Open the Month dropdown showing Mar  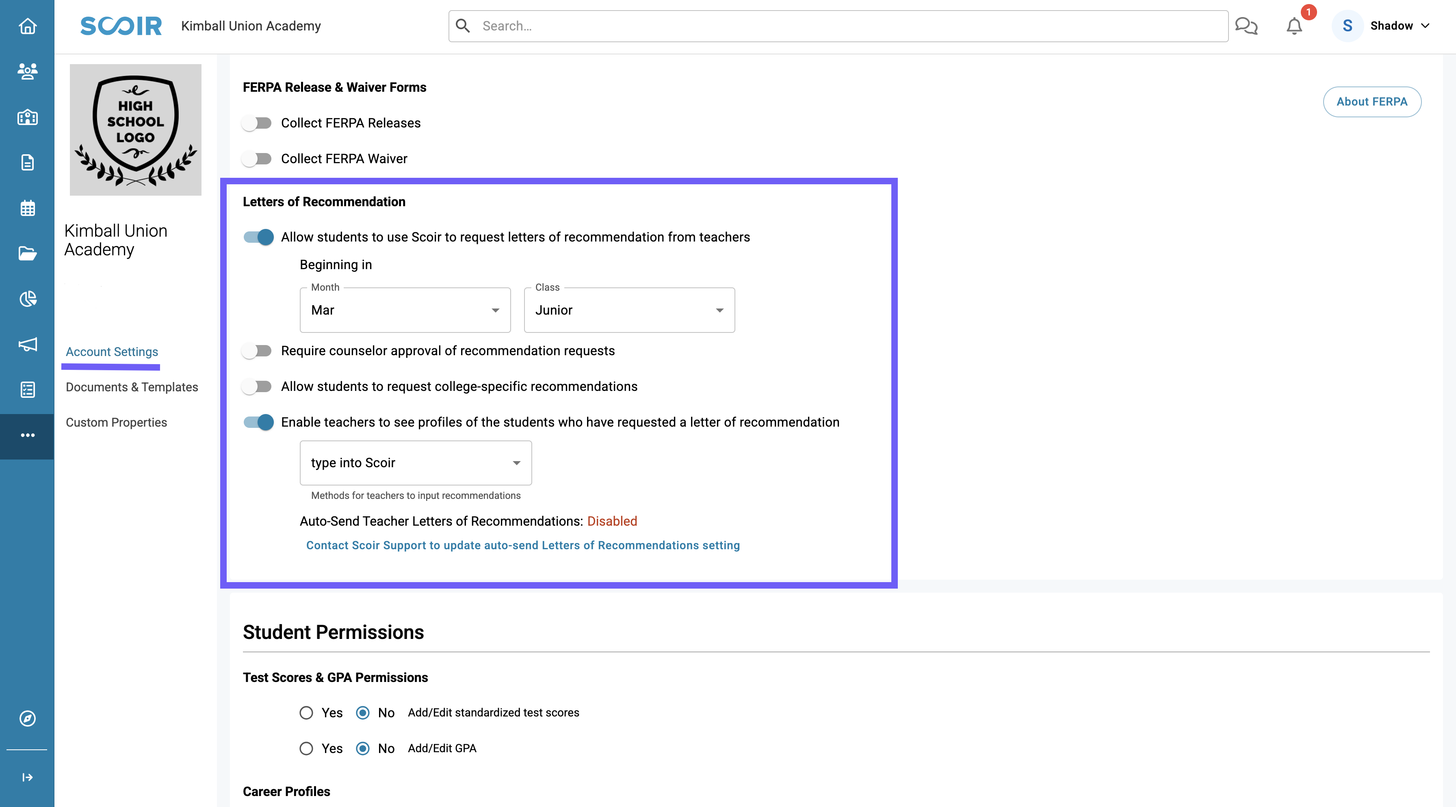point(405,310)
